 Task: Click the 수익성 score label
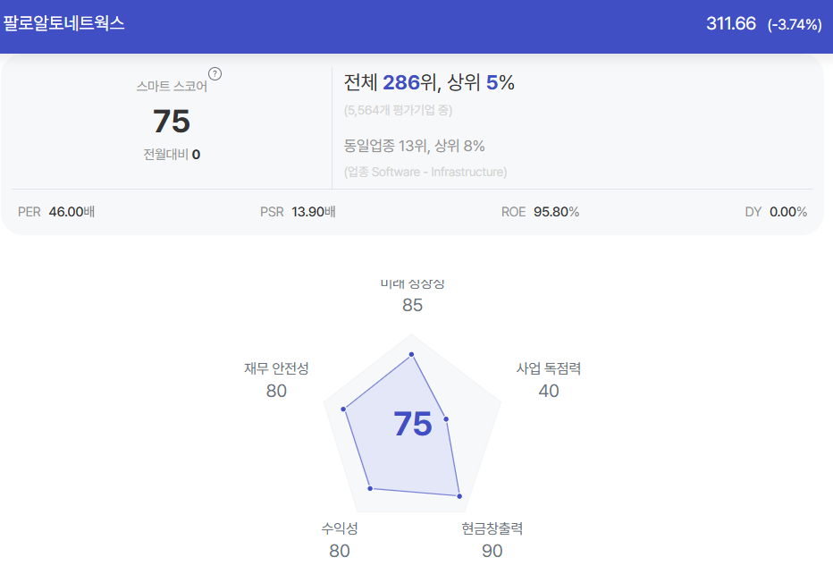pyautogui.click(x=340, y=528)
